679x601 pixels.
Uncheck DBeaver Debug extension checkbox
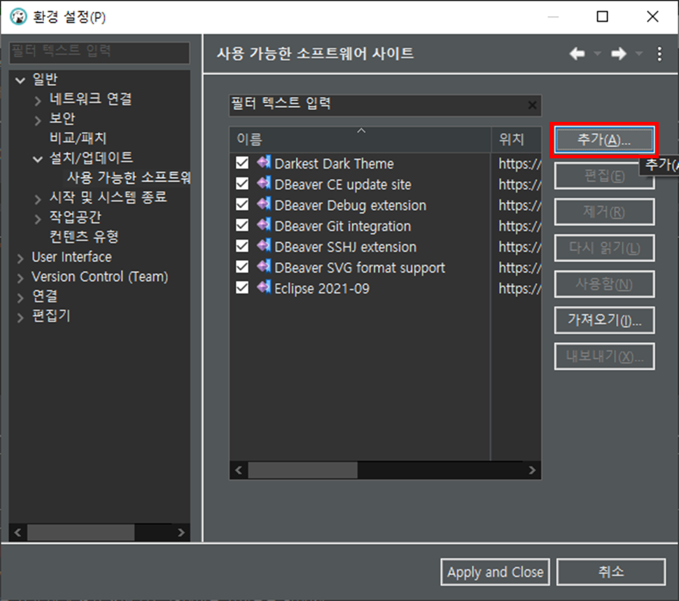click(x=242, y=205)
